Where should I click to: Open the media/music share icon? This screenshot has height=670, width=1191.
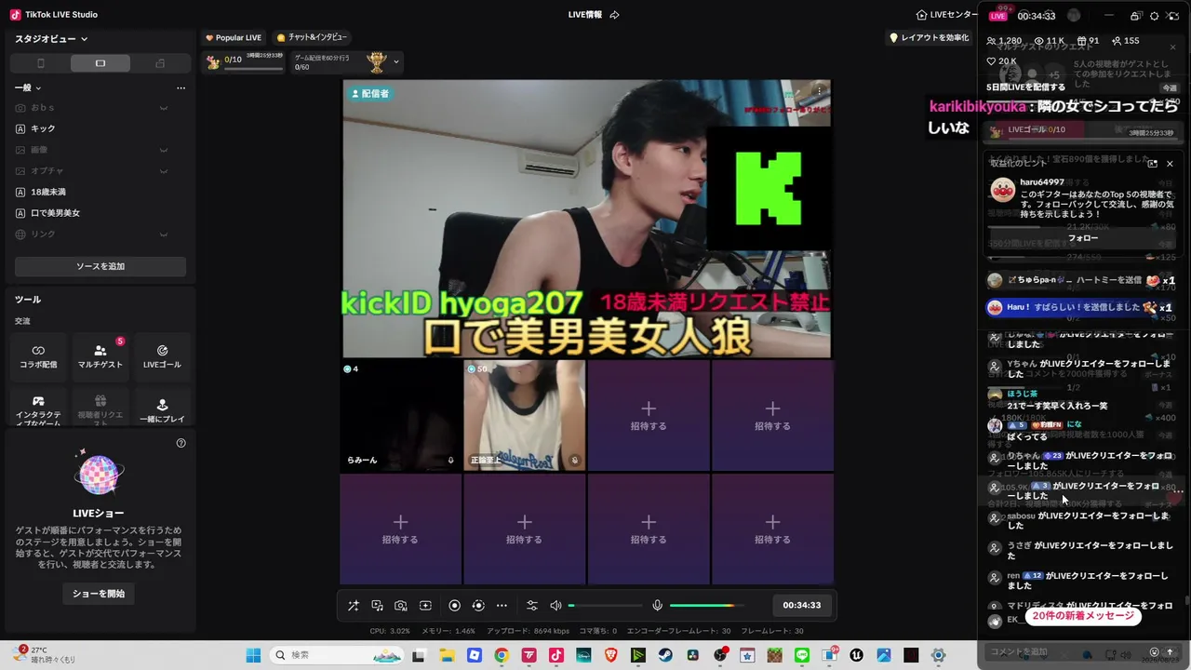click(x=377, y=606)
